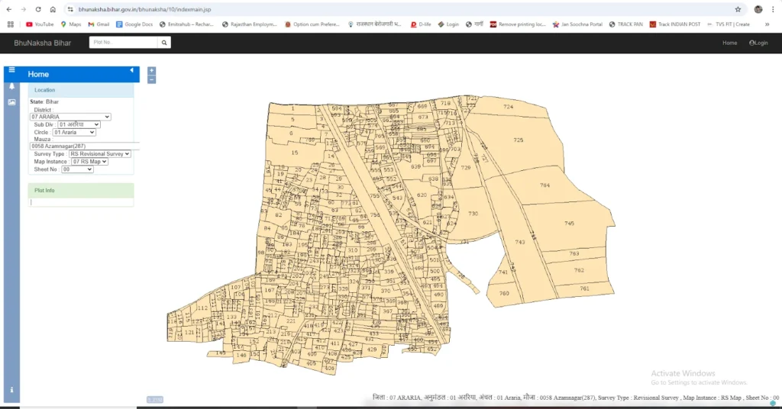Open the Login bookmark in bookmarks bar
782x409 pixels.
pos(448,24)
